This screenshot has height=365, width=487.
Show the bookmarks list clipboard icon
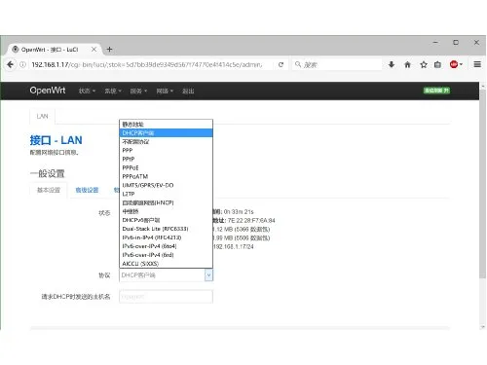(x=437, y=64)
